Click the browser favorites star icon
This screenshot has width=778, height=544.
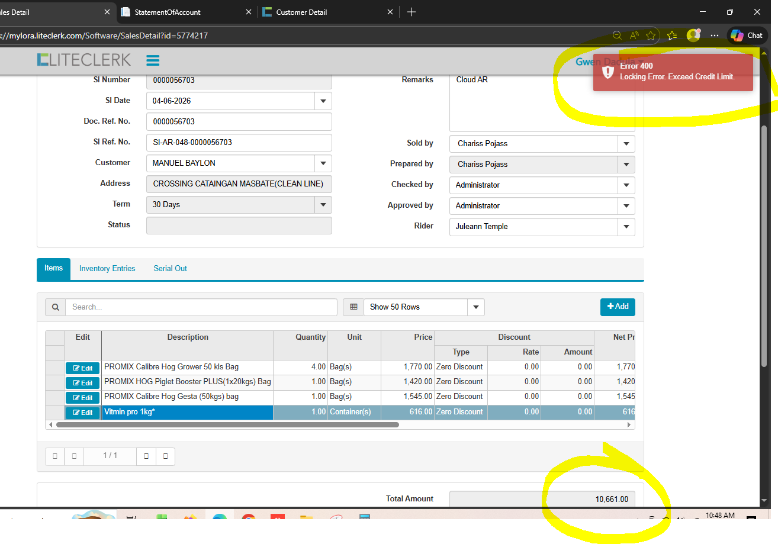[x=651, y=36]
